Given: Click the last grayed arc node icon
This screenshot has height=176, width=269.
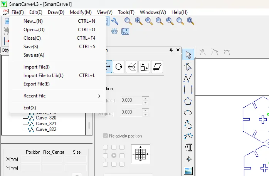Looking at the screenshot, I should 227,52.
